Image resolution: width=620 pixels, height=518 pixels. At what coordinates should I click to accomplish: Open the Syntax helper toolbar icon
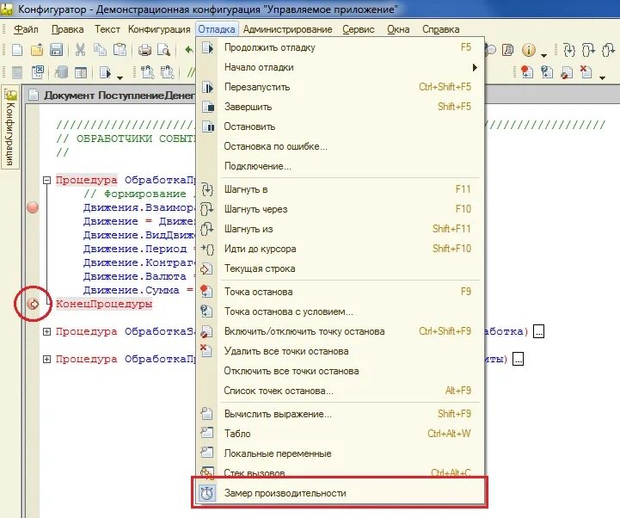tap(507, 50)
